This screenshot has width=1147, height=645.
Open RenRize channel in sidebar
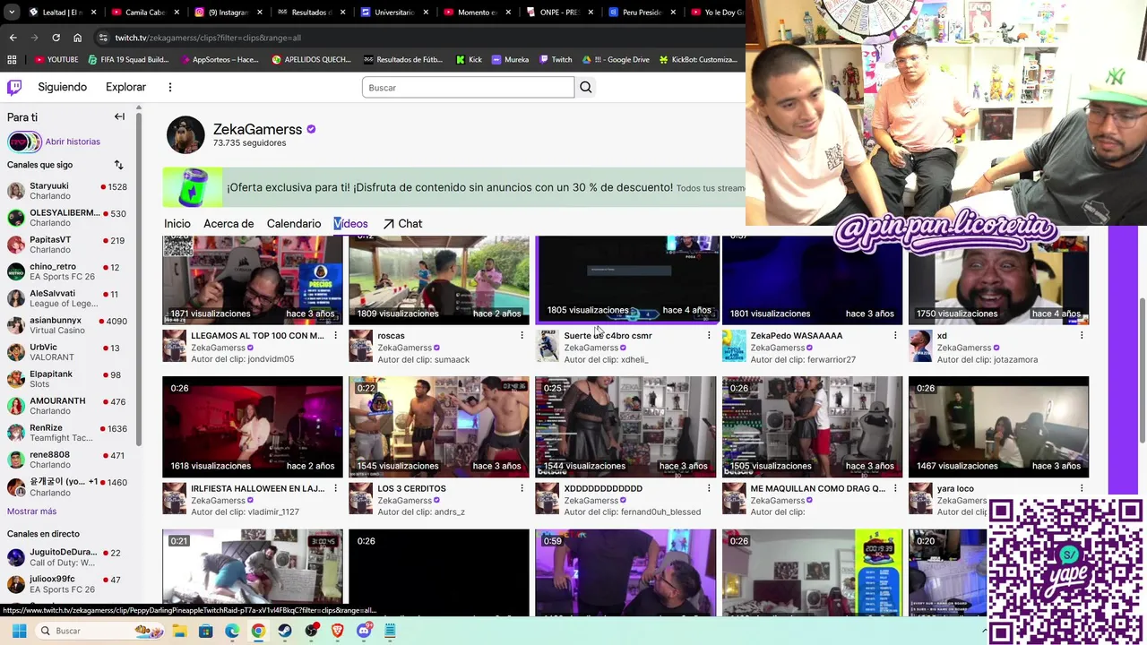coord(67,433)
